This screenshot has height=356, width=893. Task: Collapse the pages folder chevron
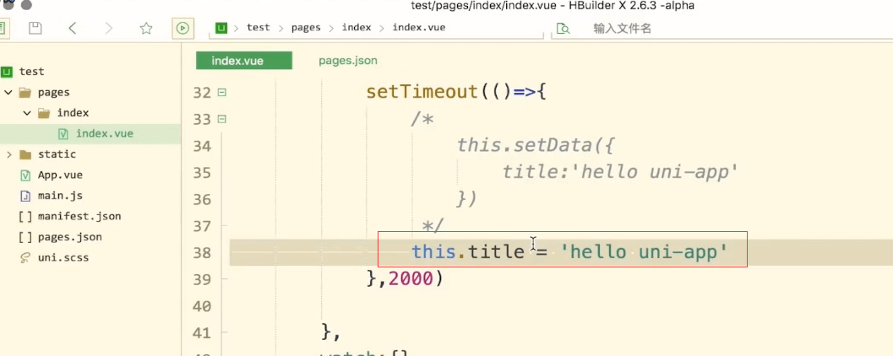pos(8,92)
